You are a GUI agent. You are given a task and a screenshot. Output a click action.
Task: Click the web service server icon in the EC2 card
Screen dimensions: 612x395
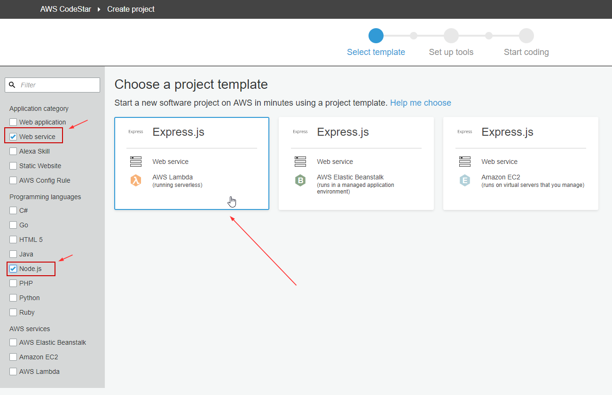(x=465, y=162)
